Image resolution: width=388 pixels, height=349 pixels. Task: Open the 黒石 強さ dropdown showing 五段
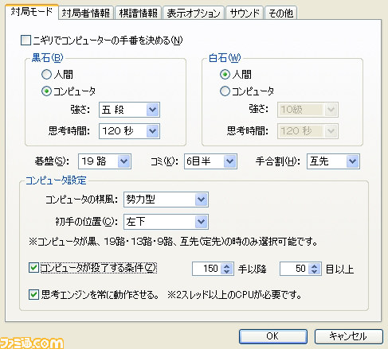point(129,110)
